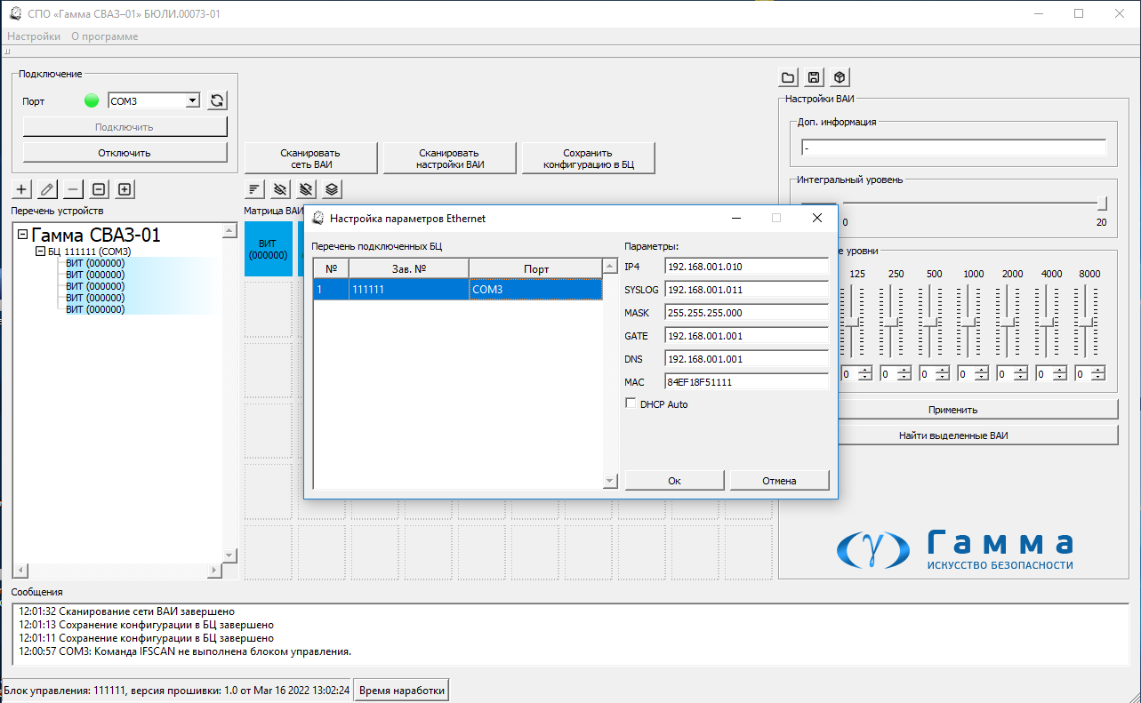Click the Зав. № column header
Screen dimensions: 1141x703
click(x=408, y=268)
